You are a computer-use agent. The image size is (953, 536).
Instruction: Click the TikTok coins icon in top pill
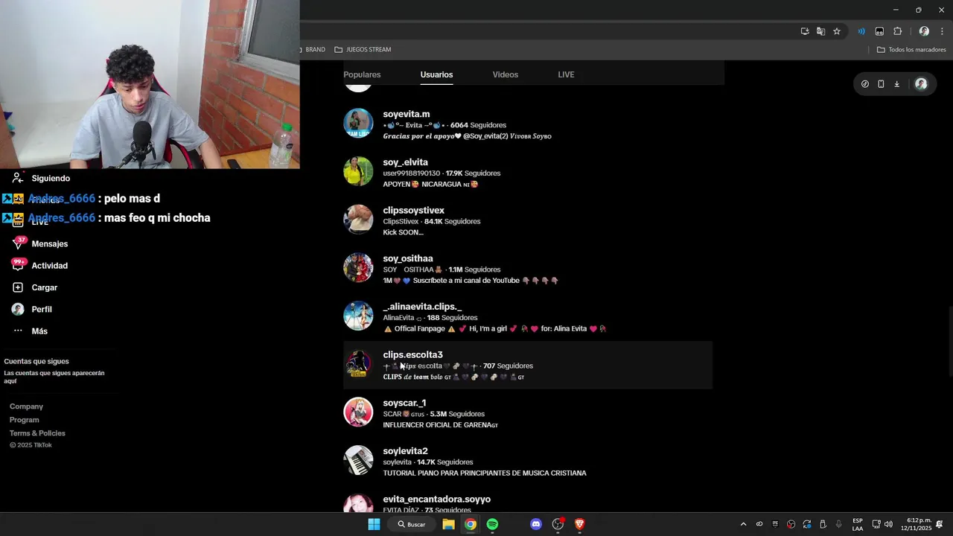[x=864, y=84]
